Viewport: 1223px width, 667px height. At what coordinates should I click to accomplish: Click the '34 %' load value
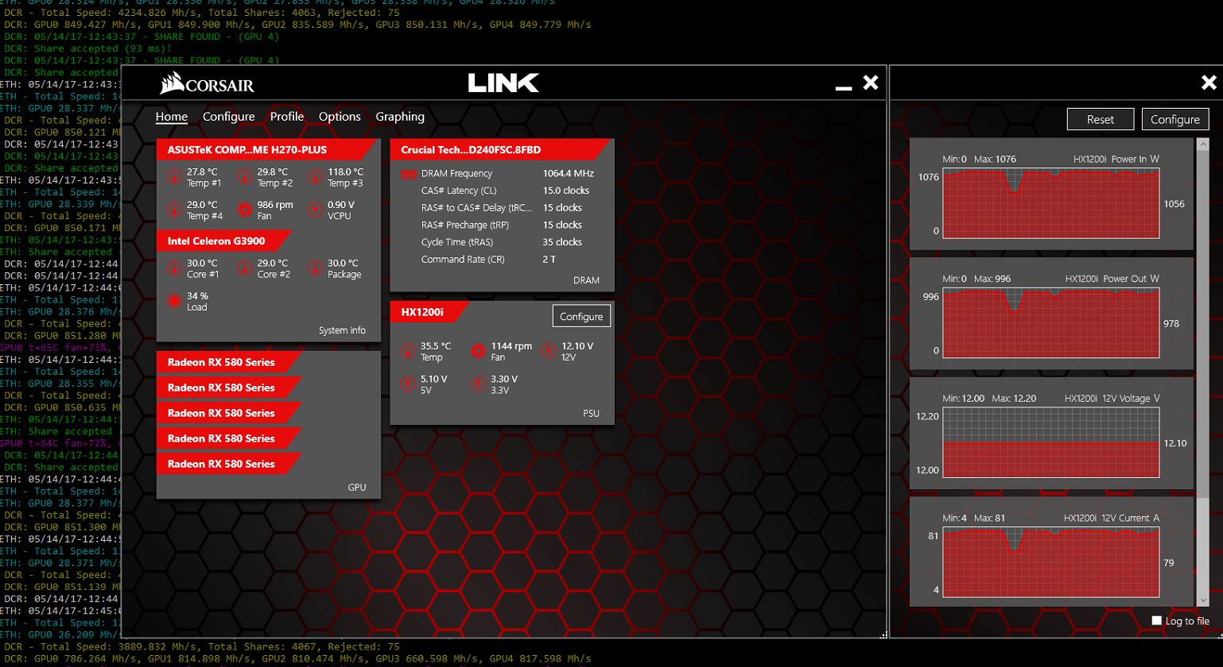click(197, 296)
